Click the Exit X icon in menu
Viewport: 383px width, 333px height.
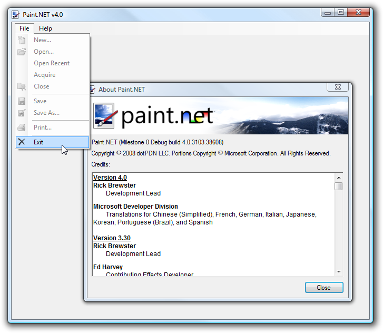[x=22, y=142]
